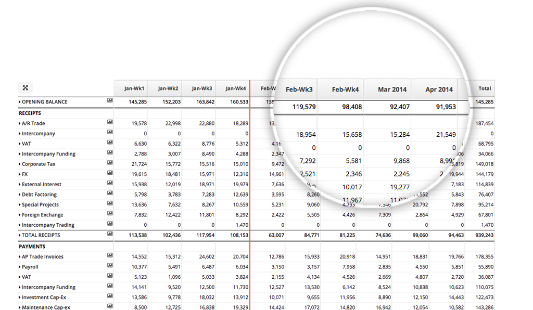Screen dimensions: 533x310
Task: Click the Corporate Tax cell 21,724
Action: 139,164
